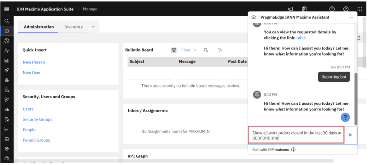Open the New User quick insert link
Screen dimensions: 368x165
(32, 73)
